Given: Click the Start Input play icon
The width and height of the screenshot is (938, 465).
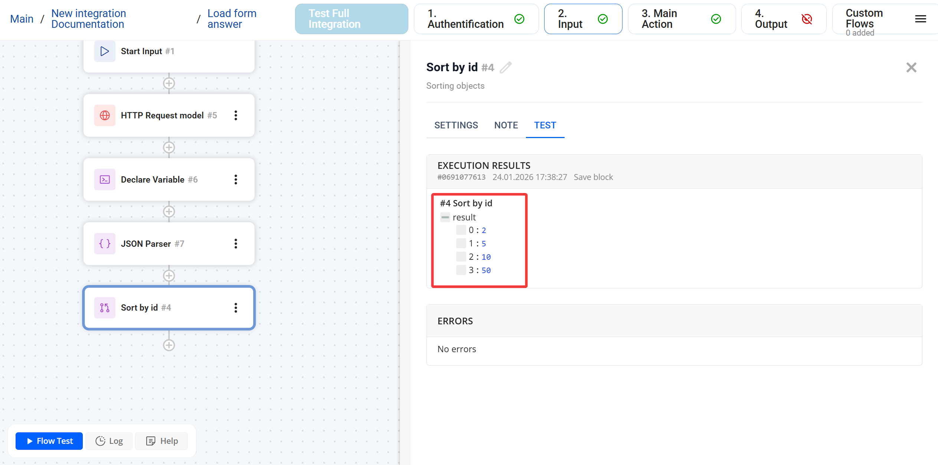Looking at the screenshot, I should point(105,51).
